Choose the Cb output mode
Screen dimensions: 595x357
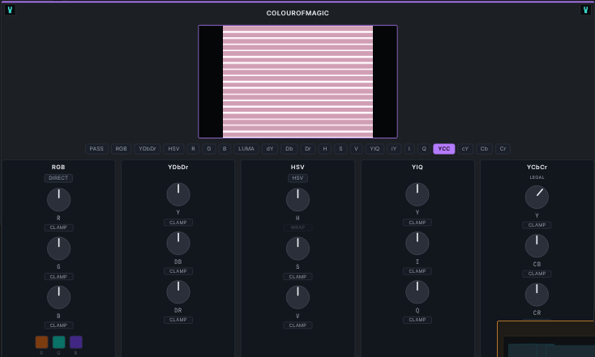tap(484, 149)
